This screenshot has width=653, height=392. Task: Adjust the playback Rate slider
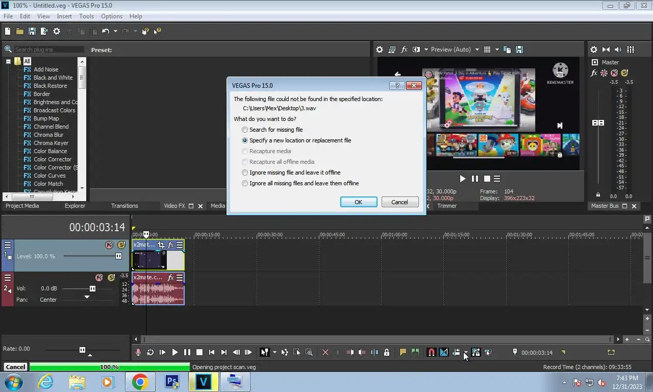(x=82, y=350)
